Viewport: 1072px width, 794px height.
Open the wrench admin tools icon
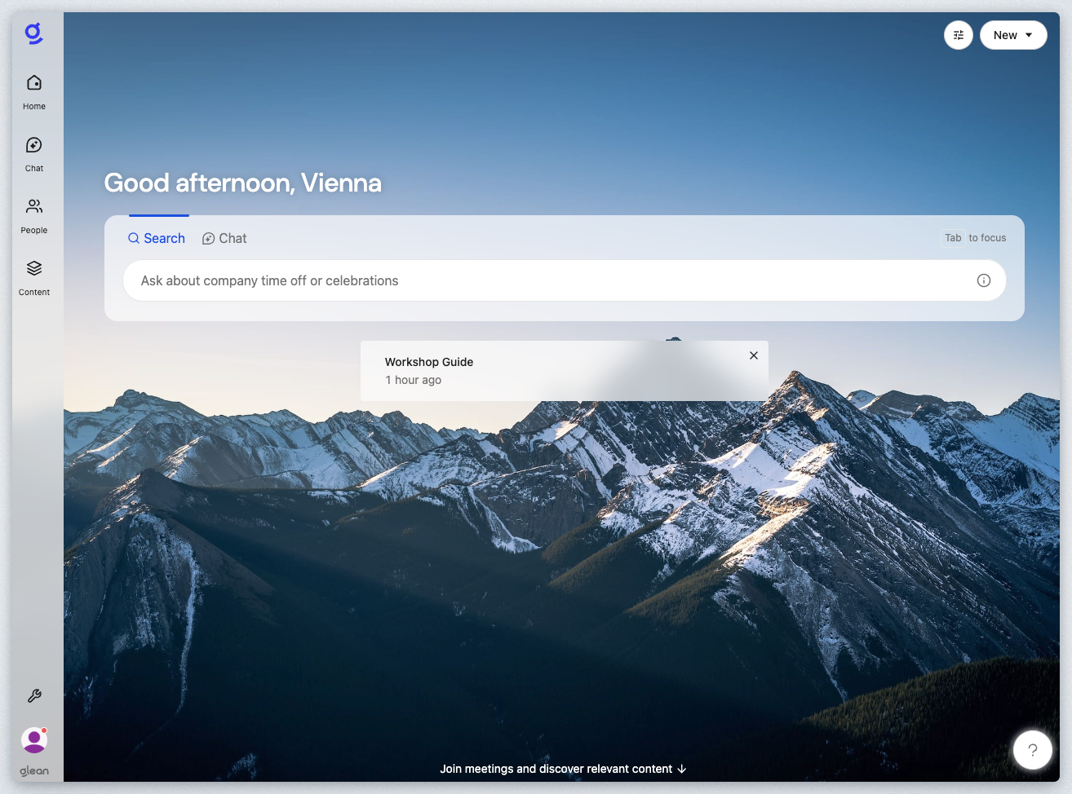pos(34,695)
